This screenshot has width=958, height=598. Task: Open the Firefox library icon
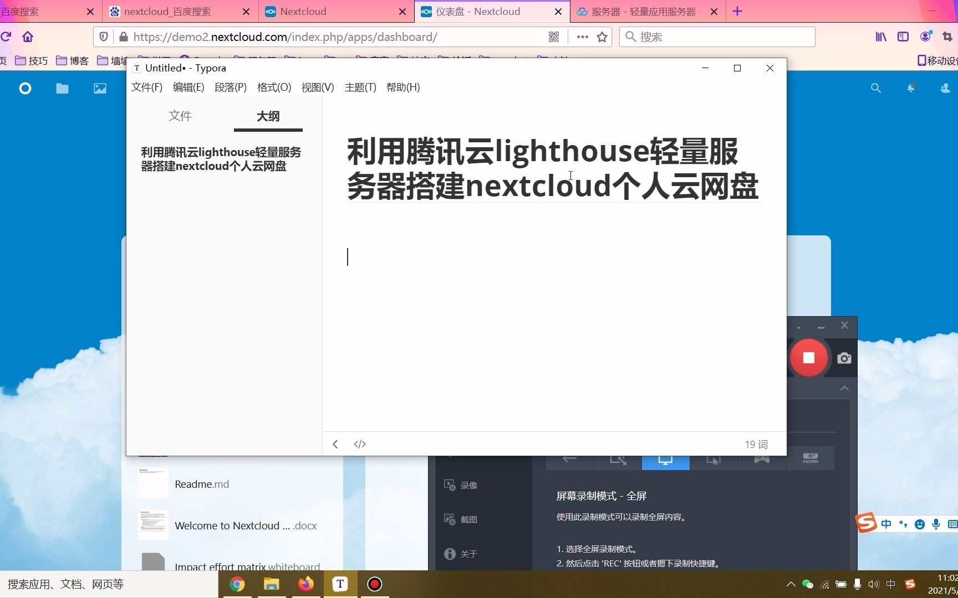pyautogui.click(x=881, y=37)
